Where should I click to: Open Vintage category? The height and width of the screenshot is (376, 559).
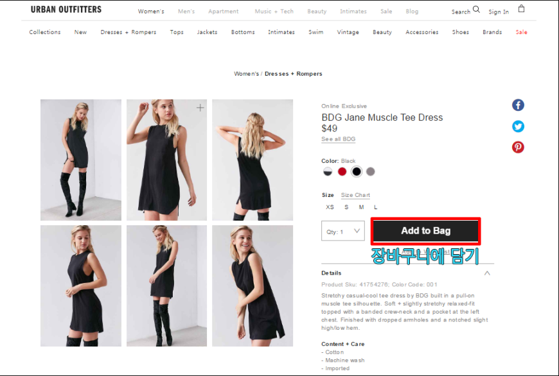click(348, 32)
